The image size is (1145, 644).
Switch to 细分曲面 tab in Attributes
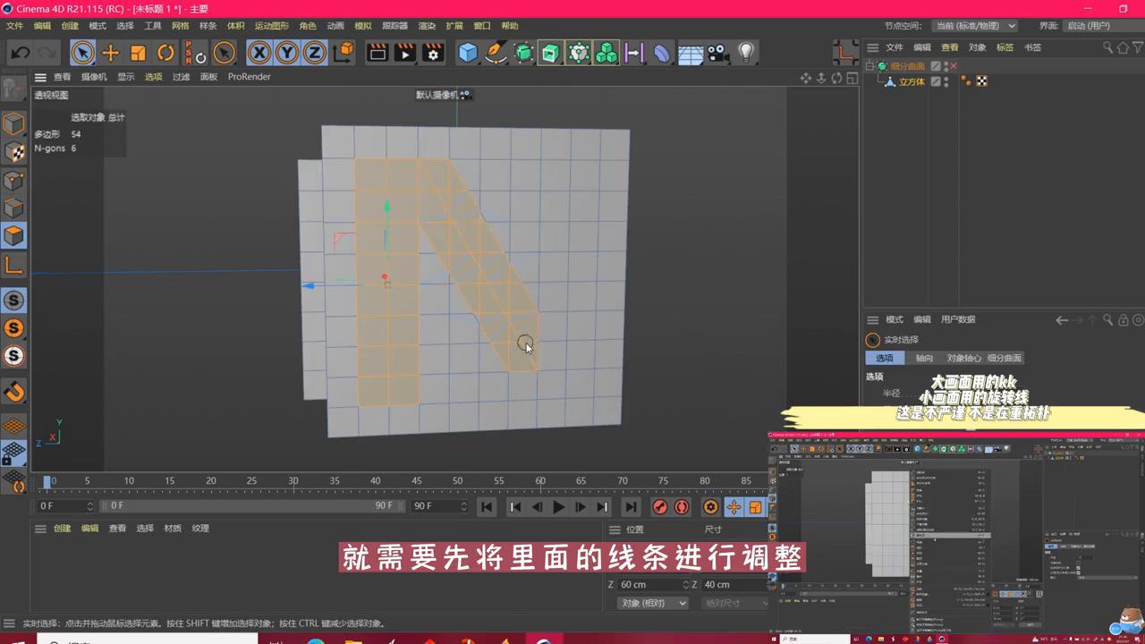[1004, 358]
